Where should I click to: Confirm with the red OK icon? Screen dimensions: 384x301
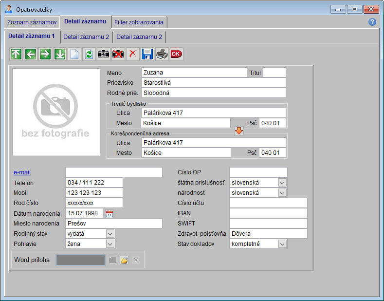coord(176,54)
